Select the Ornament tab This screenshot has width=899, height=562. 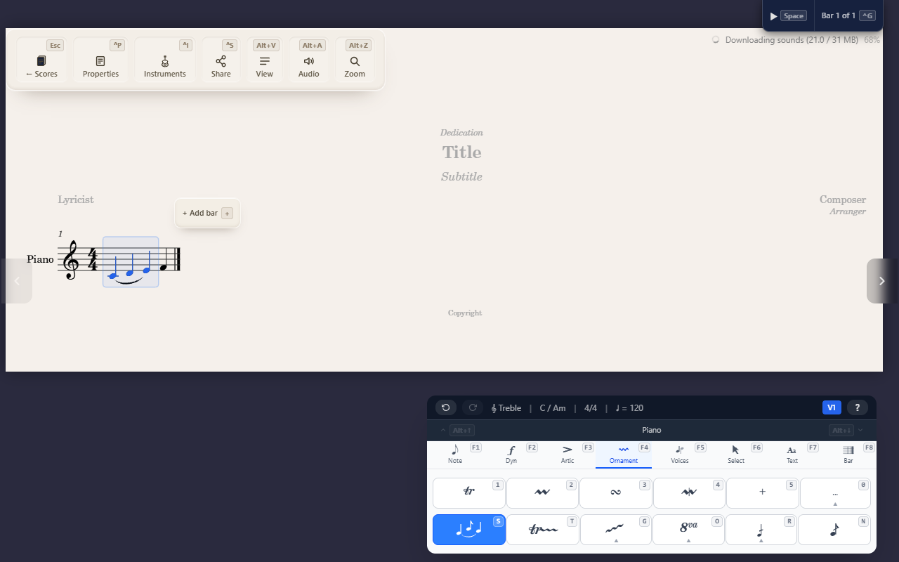[x=624, y=455]
